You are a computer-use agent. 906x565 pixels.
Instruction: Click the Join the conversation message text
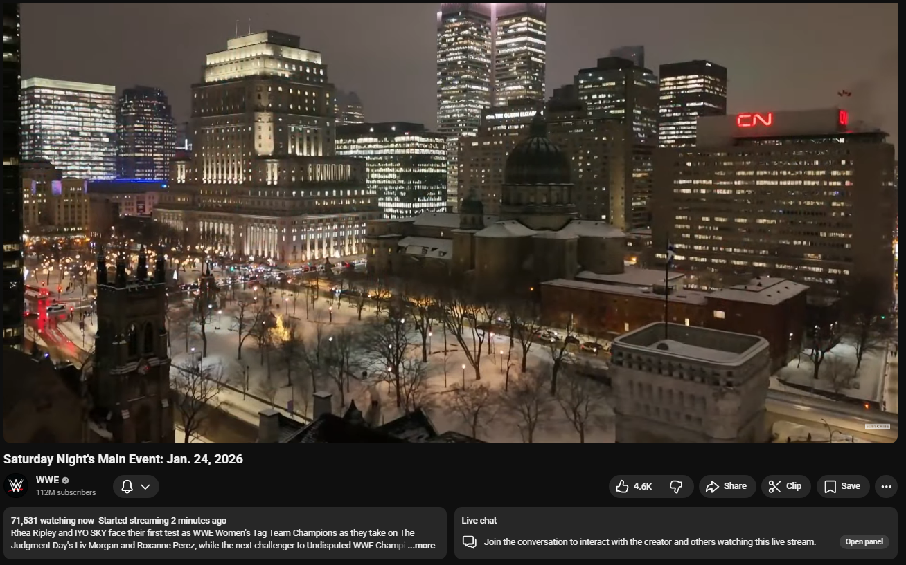click(x=650, y=542)
